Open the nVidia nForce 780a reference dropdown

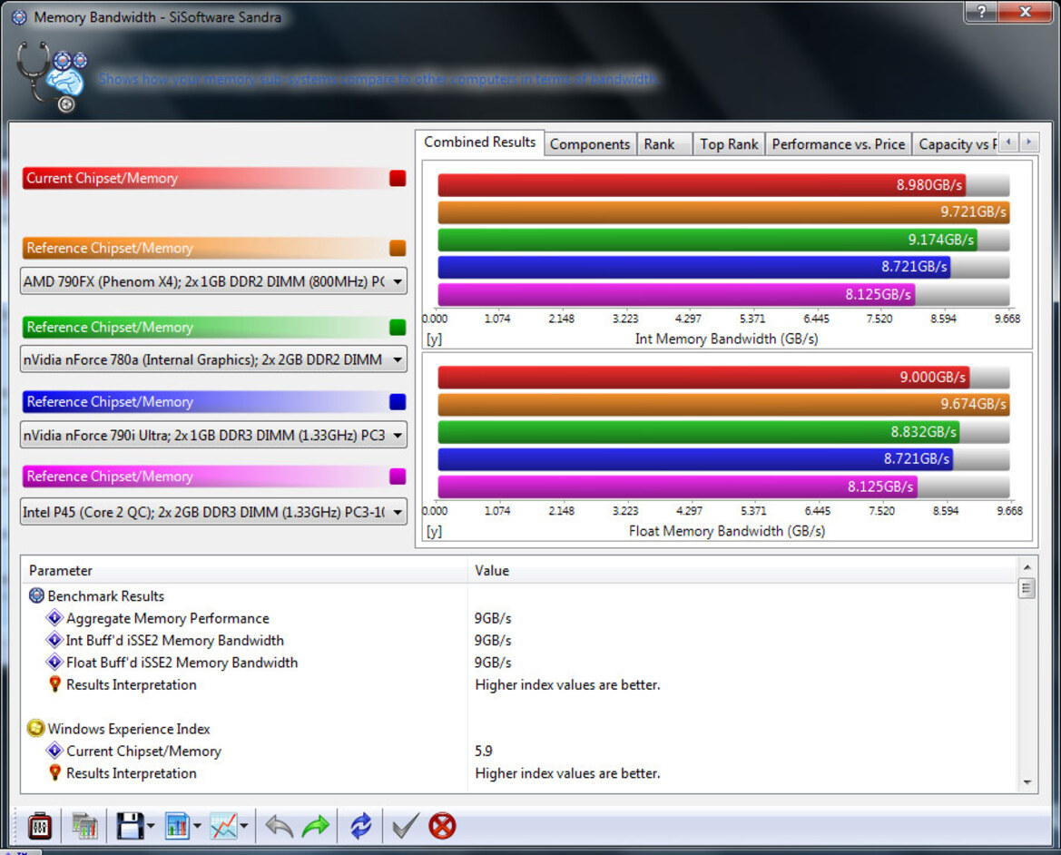coord(214,359)
